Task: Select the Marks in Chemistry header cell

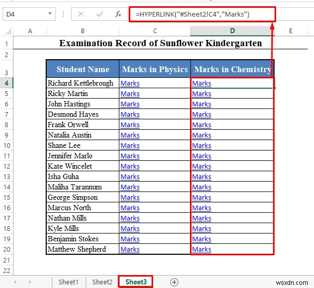Action: tap(233, 69)
